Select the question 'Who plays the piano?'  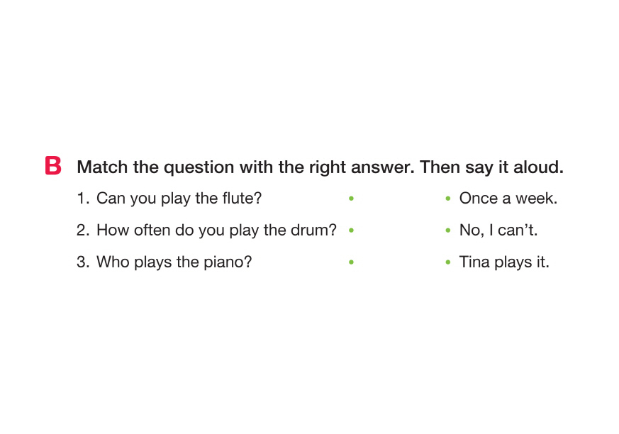tap(174, 262)
